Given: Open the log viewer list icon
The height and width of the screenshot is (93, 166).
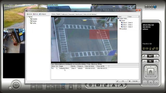Looking at the screenshot, I should coord(106,85).
